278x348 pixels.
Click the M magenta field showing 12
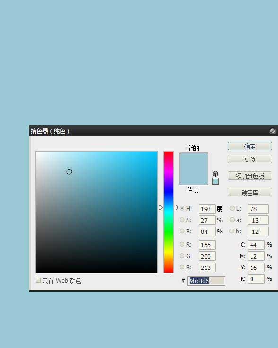[x=256, y=256]
